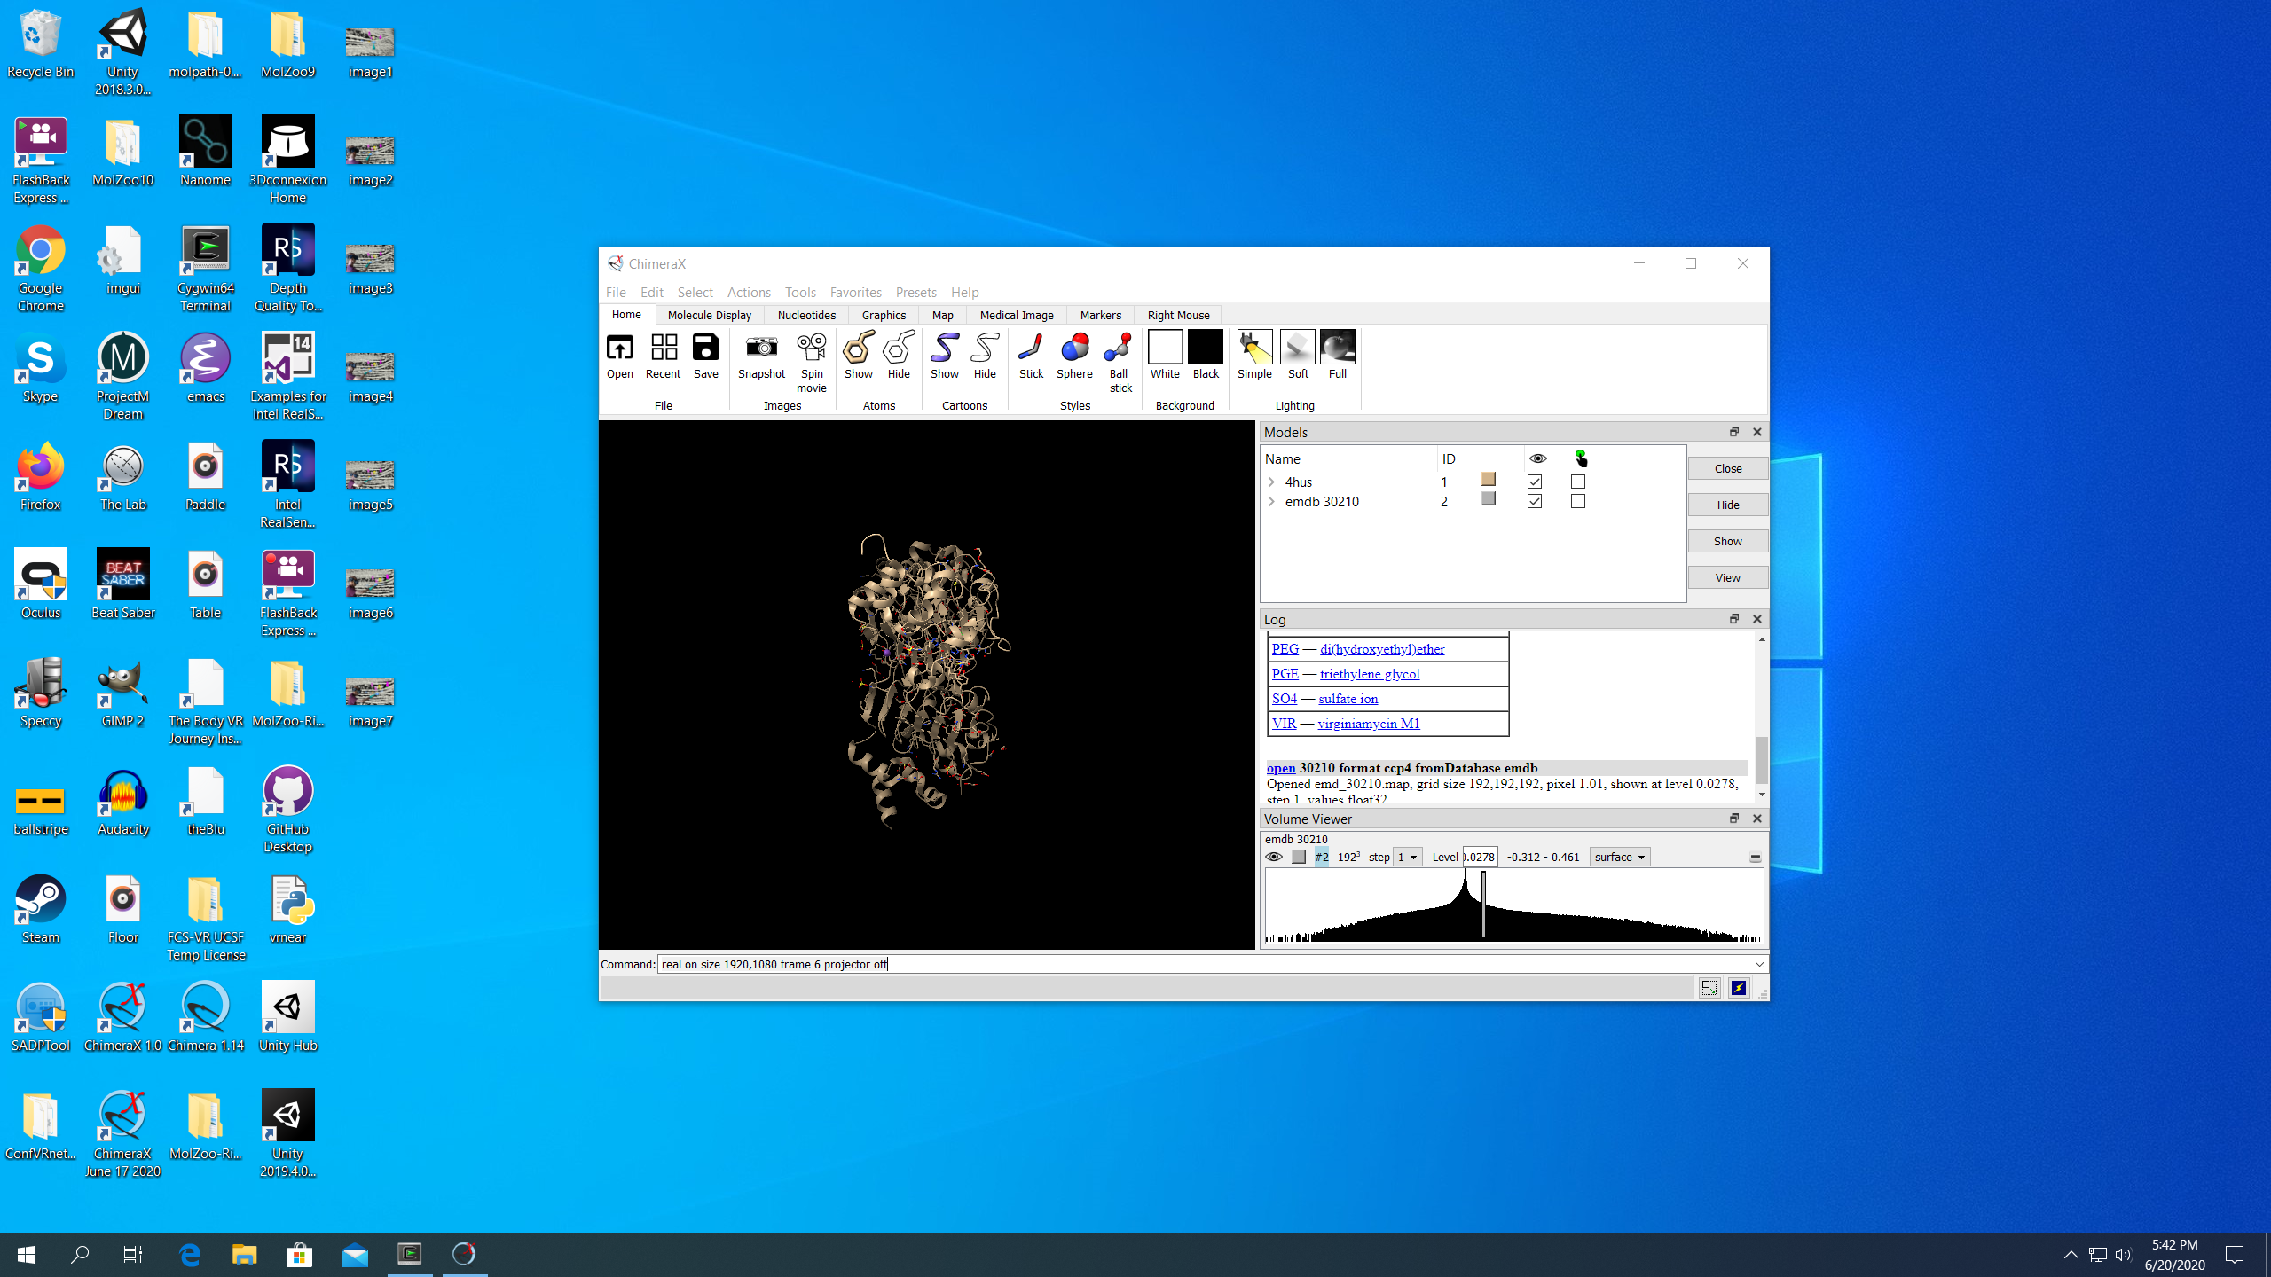Click the 4hus model color swatch
This screenshot has height=1277, width=2271.
tap(1489, 480)
